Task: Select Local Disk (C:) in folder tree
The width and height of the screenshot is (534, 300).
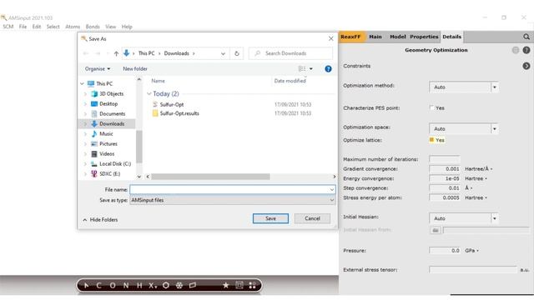Action: pos(115,164)
